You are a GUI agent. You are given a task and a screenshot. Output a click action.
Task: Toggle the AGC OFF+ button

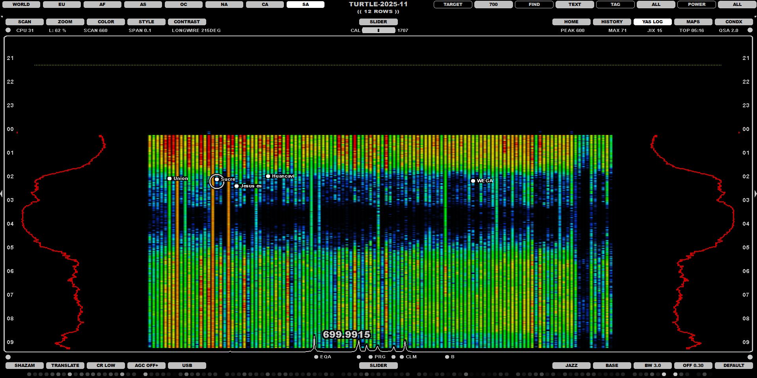pyautogui.click(x=146, y=366)
